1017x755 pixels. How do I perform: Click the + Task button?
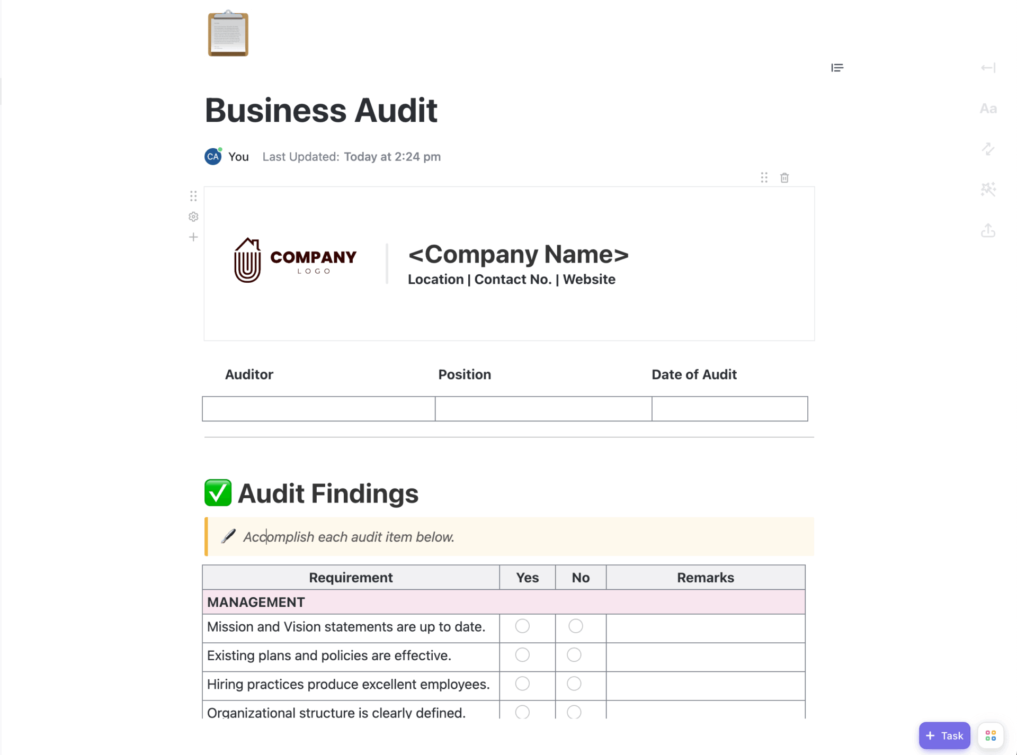(x=944, y=735)
